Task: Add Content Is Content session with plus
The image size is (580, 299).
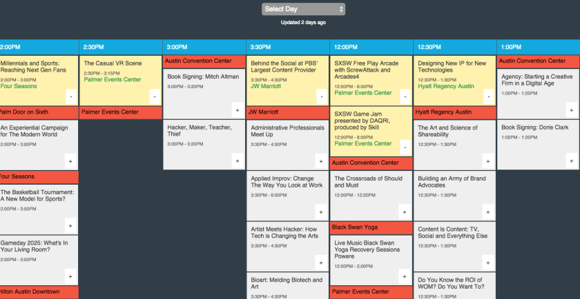Action: (x=488, y=262)
